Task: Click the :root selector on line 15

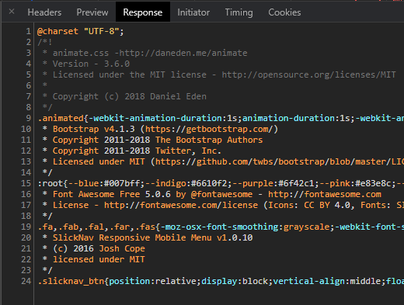Action: pyautogui.click(x=50, y=183)
